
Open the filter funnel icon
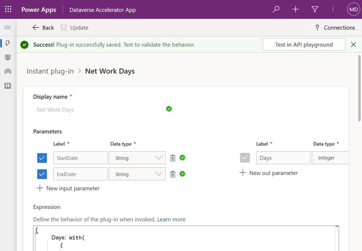[315, 9]
